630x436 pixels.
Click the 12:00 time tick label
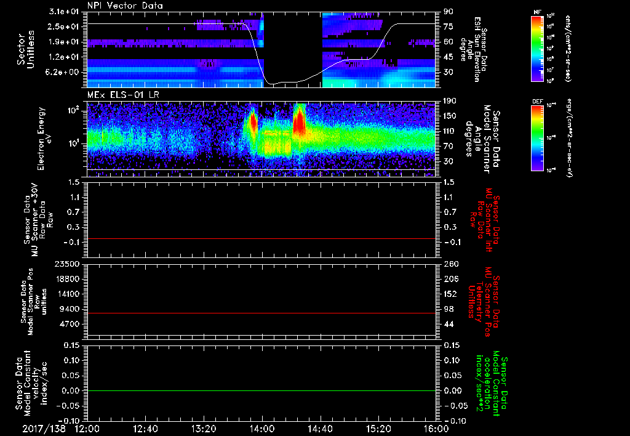(x=87, y=429)
